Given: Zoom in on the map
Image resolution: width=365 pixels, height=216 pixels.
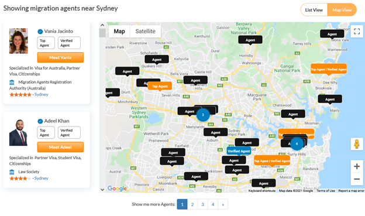Looking at the screenshot, I should click(357, 166).
